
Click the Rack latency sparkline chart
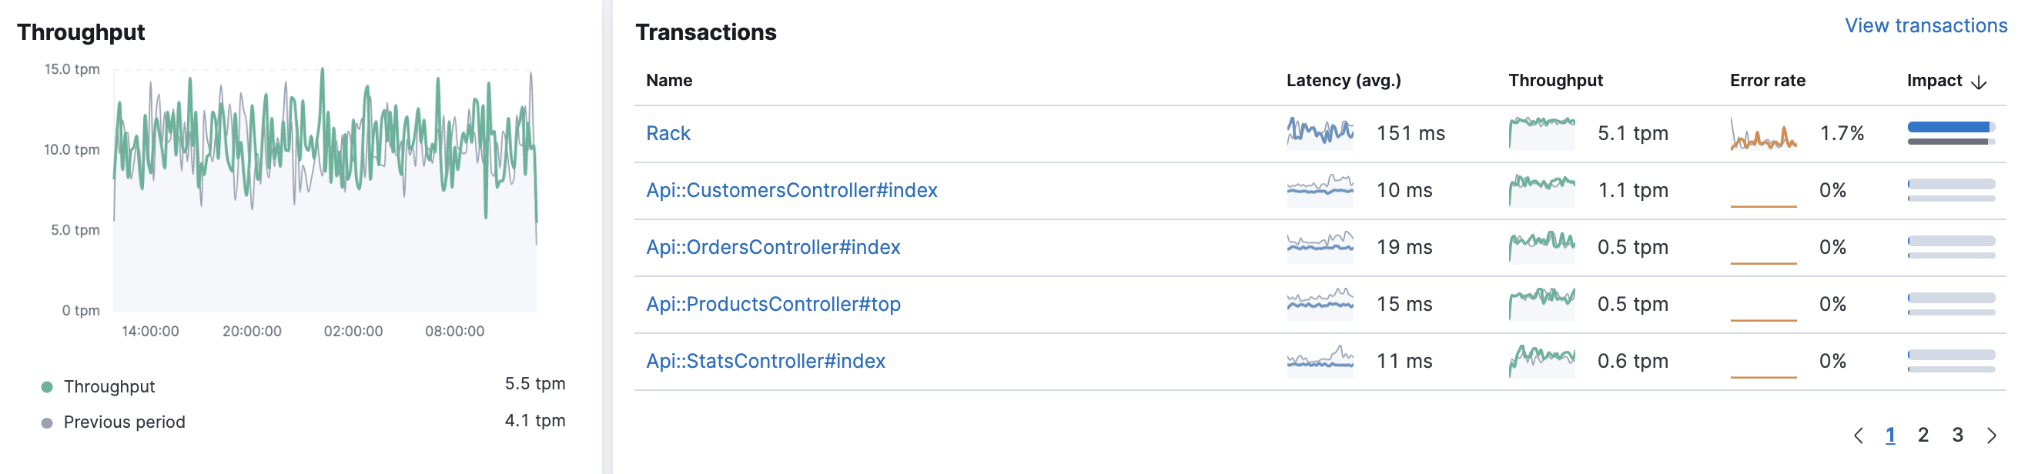coord(1320,133)
